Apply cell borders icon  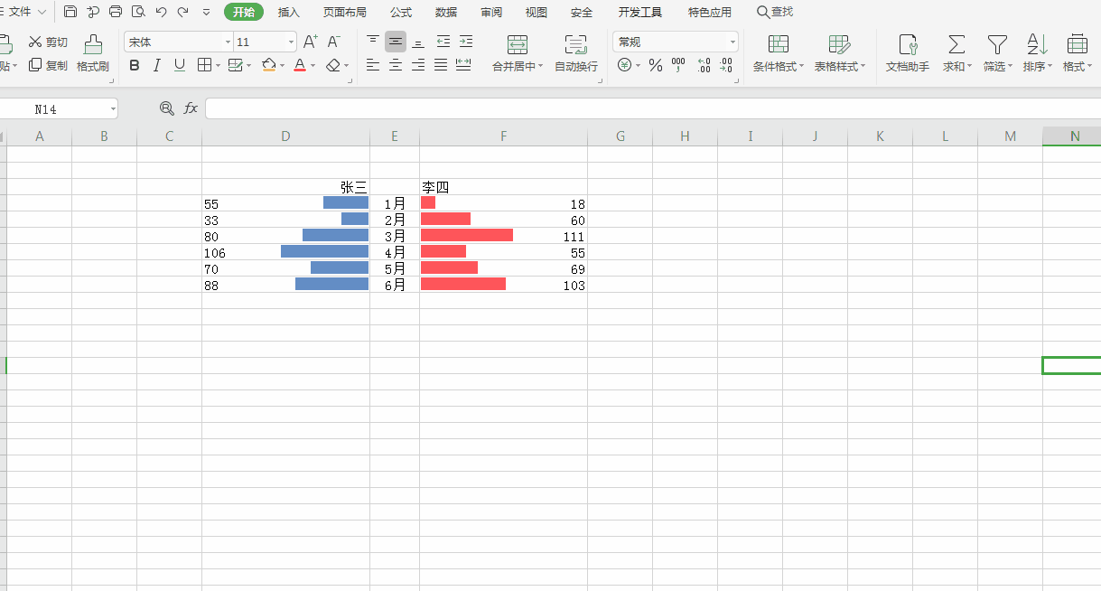tap(204, 65)
